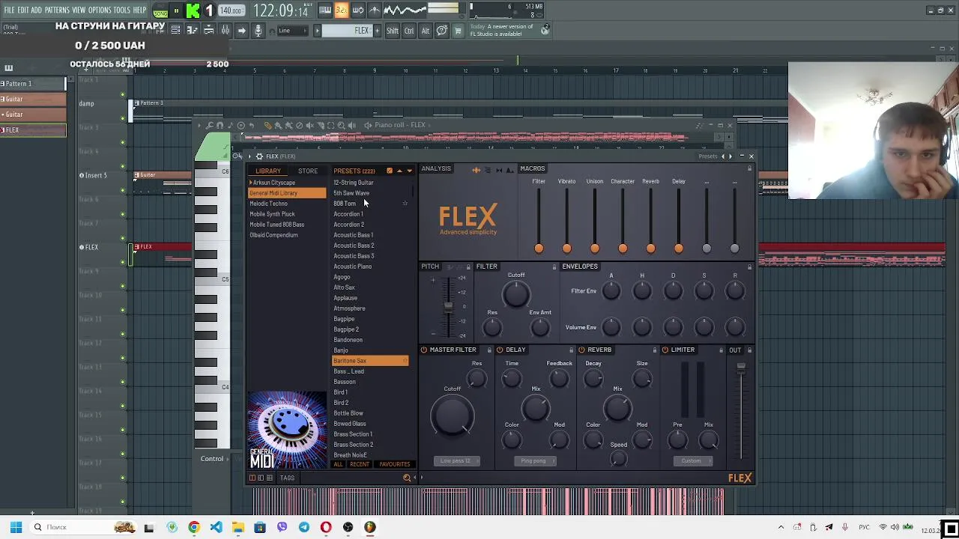Open File Explorer from the taskbar
Screen dimensions: 959x539
pyautogui.click(x=238, y=527)
